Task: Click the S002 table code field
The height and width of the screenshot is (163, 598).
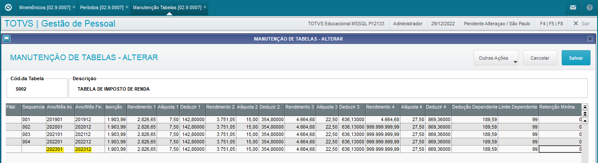Action: coord(37,89)
